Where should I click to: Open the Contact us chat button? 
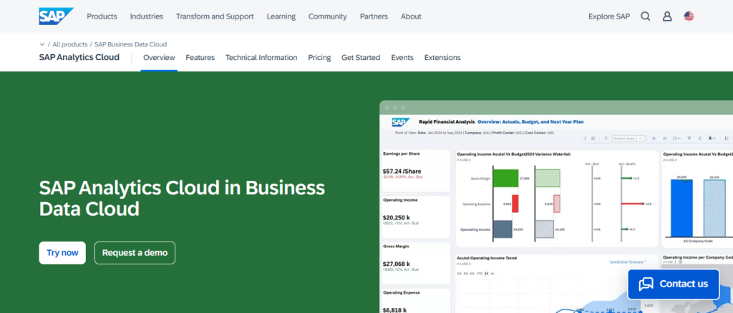pyautogui.click(x=673, y=284)
